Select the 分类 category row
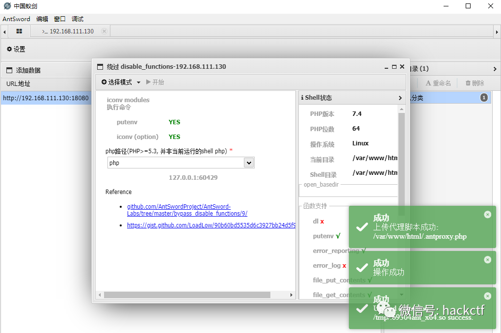This screenshot has height=333, width=501. pyautogui.click(x=450, y=98)
